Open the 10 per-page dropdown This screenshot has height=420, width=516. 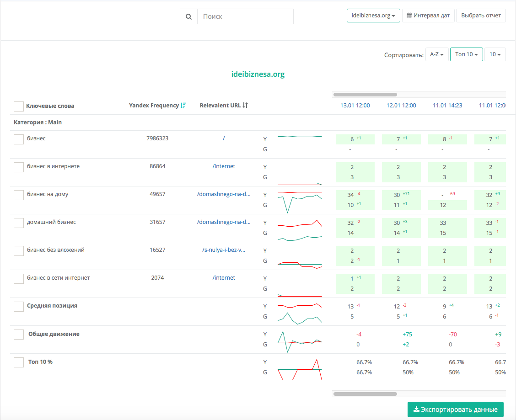495,54
